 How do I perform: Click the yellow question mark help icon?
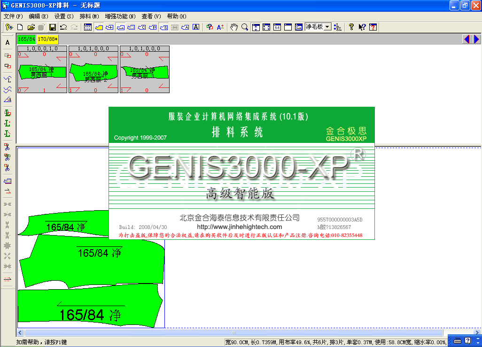coord(351,27)
